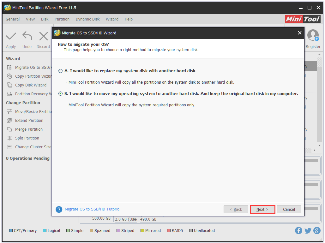Click the Apply checkmark icon

tap(11, 36)
